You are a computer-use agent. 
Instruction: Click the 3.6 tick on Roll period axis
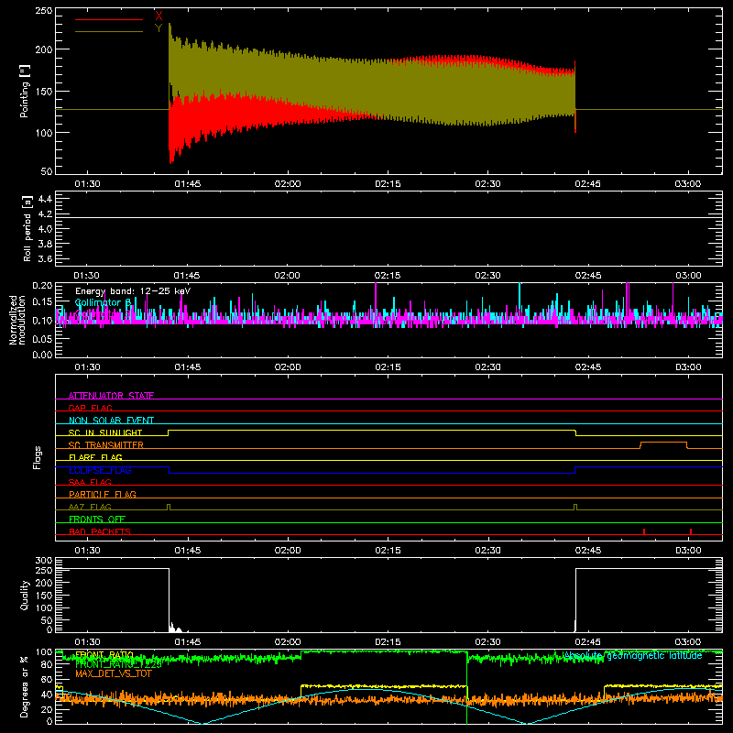click(x=45, y=258)
